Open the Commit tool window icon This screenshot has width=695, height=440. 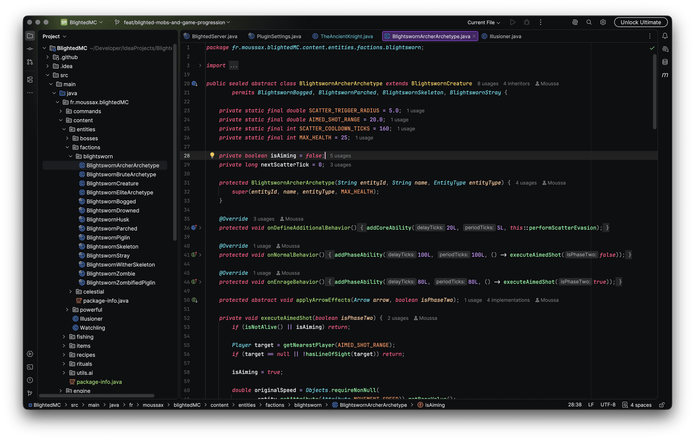[30, 49]
